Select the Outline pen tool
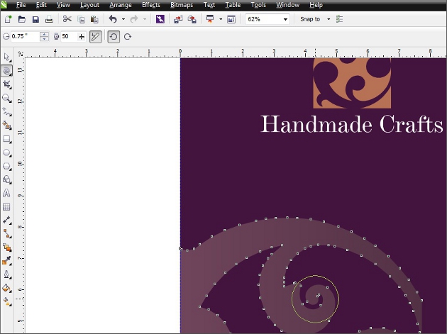 (x=6, y=274)
